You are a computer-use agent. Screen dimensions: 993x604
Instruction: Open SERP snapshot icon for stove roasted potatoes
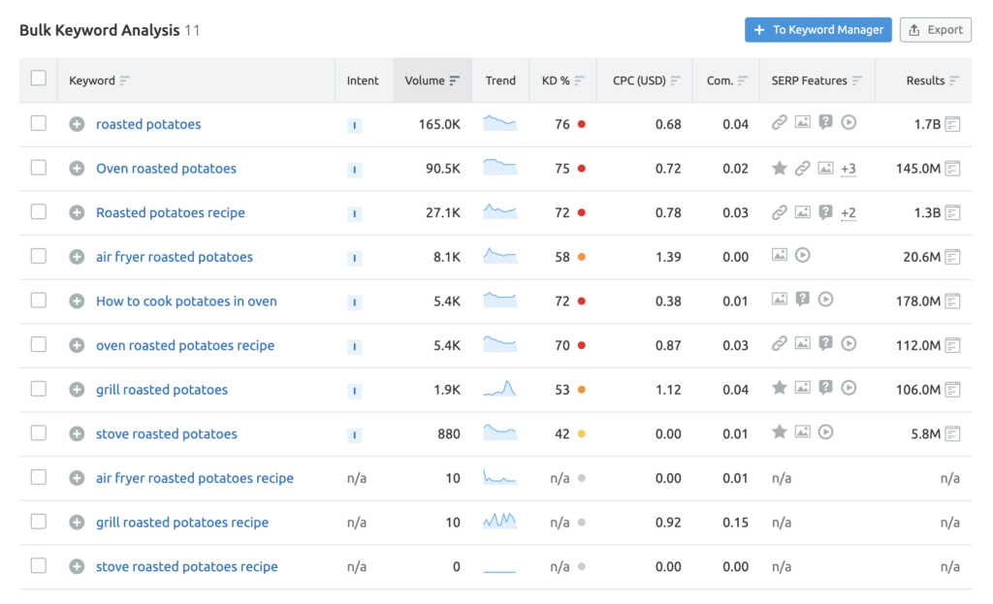click(952, 433)
